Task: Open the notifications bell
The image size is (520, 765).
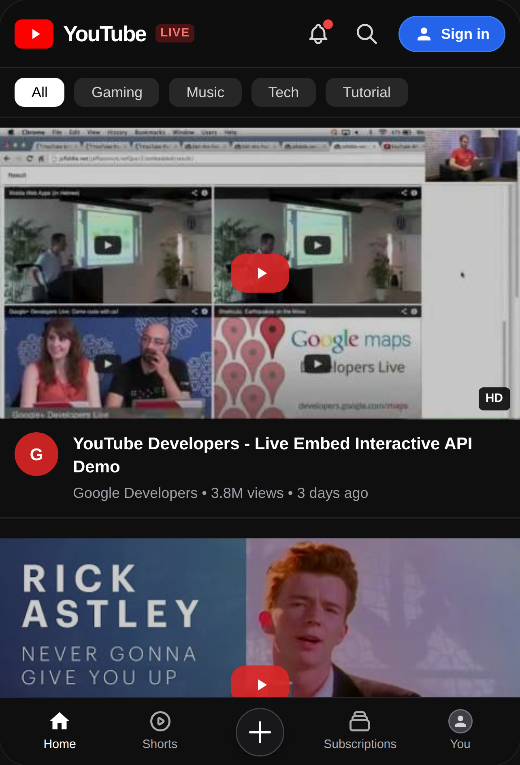Action: (x=319, y=34)
